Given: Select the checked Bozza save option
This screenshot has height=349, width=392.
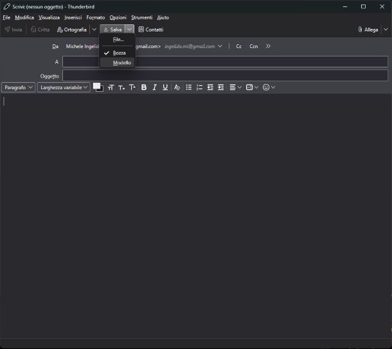Looking at the screenshot, I should pyautogui.click(x=119, y=53).
